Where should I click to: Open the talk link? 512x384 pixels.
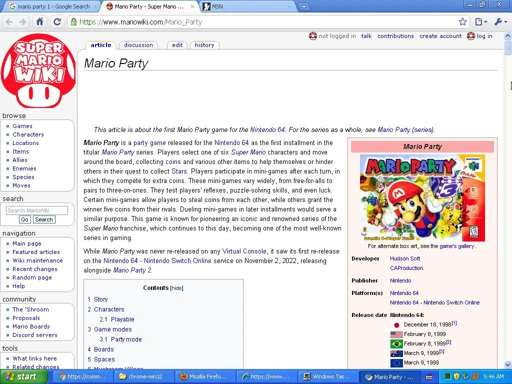point(366,36)
